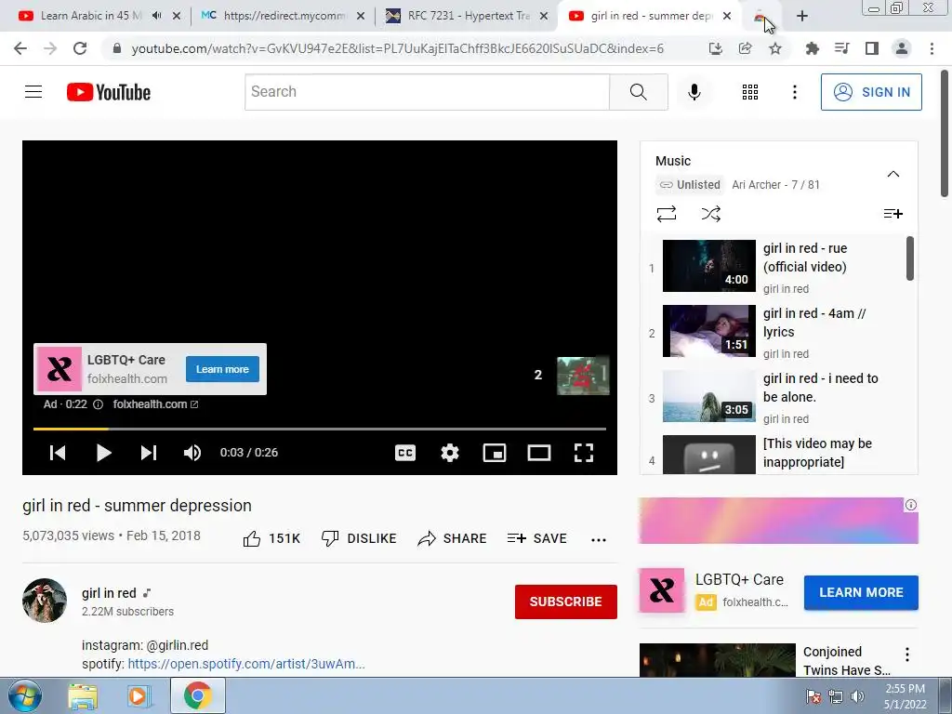
Task: Open the ad info icon beside Ad 0:22
Action: 98,404
